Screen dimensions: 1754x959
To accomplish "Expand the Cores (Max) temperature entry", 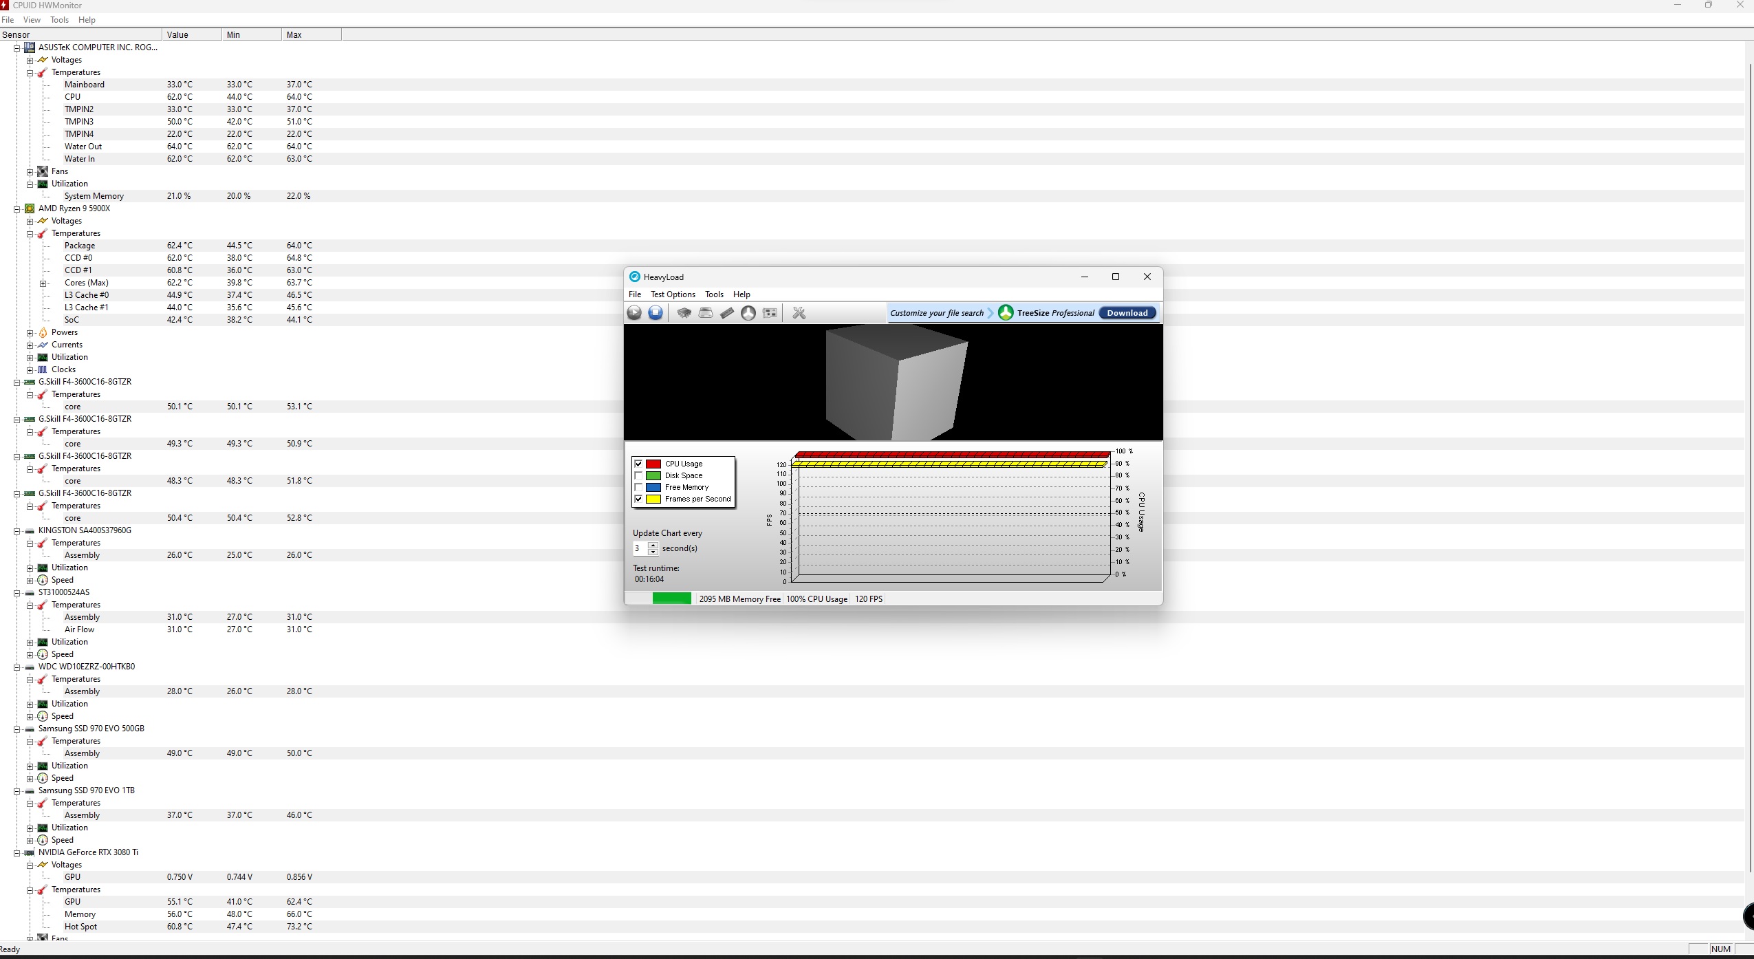I will 43,283.
